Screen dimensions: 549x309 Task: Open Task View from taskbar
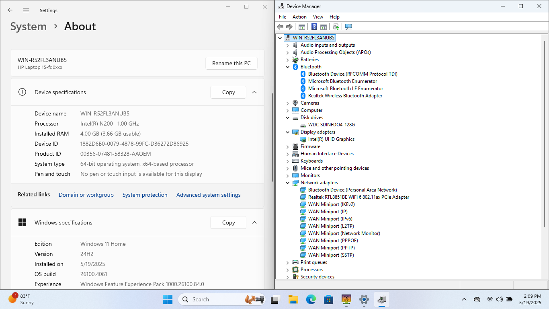(275, 299)
